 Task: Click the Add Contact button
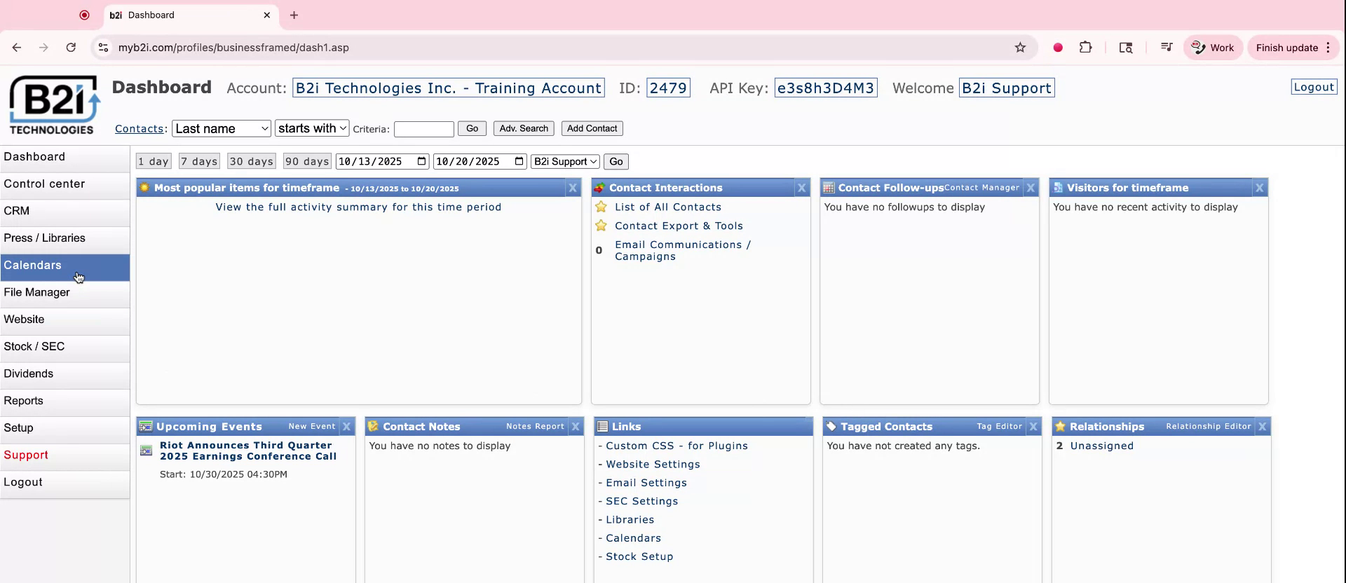[x=592, y=128]
